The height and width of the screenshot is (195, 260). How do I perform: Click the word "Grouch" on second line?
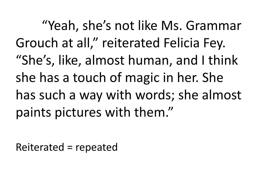(x=37, y=43)
